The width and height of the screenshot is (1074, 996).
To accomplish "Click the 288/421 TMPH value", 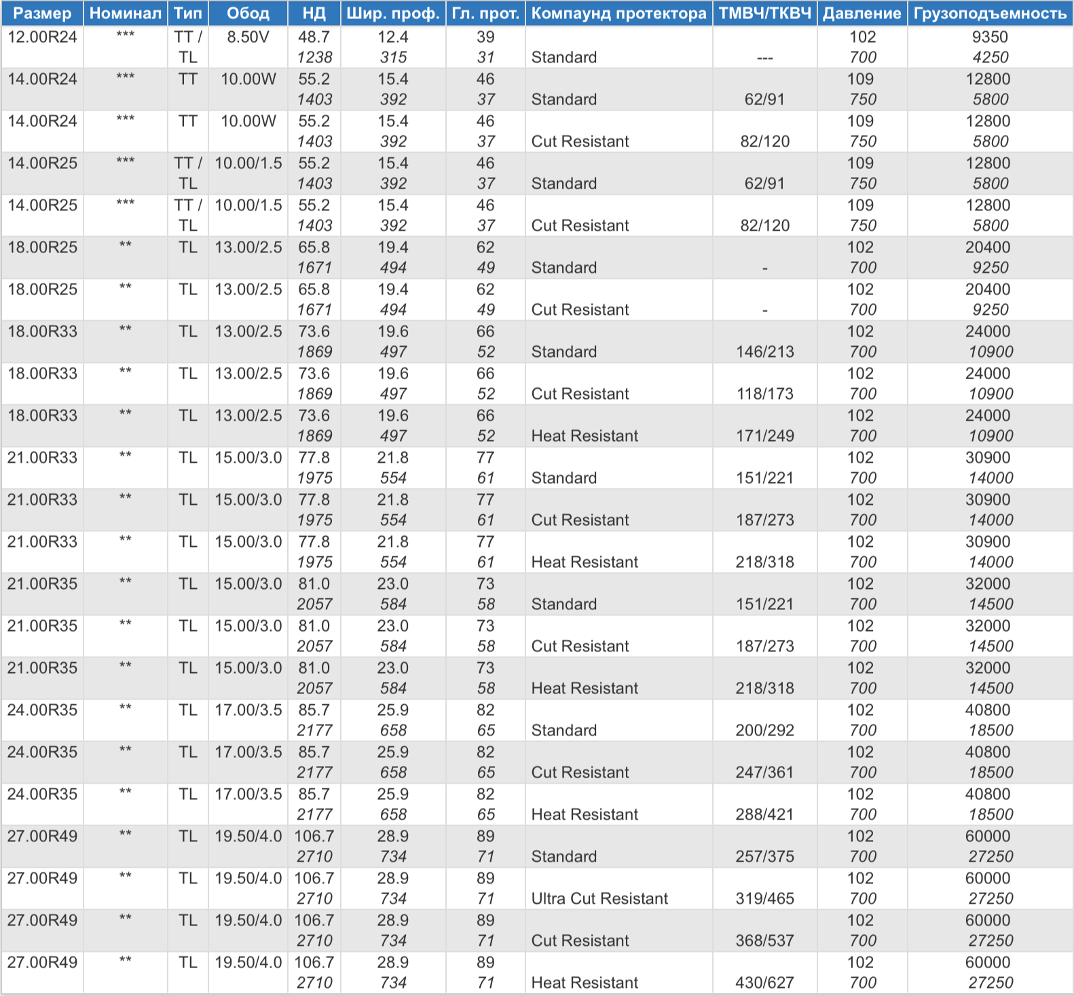I will tap(765, 815).
